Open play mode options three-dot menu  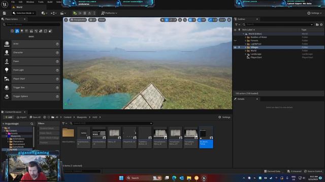point(94,13)
